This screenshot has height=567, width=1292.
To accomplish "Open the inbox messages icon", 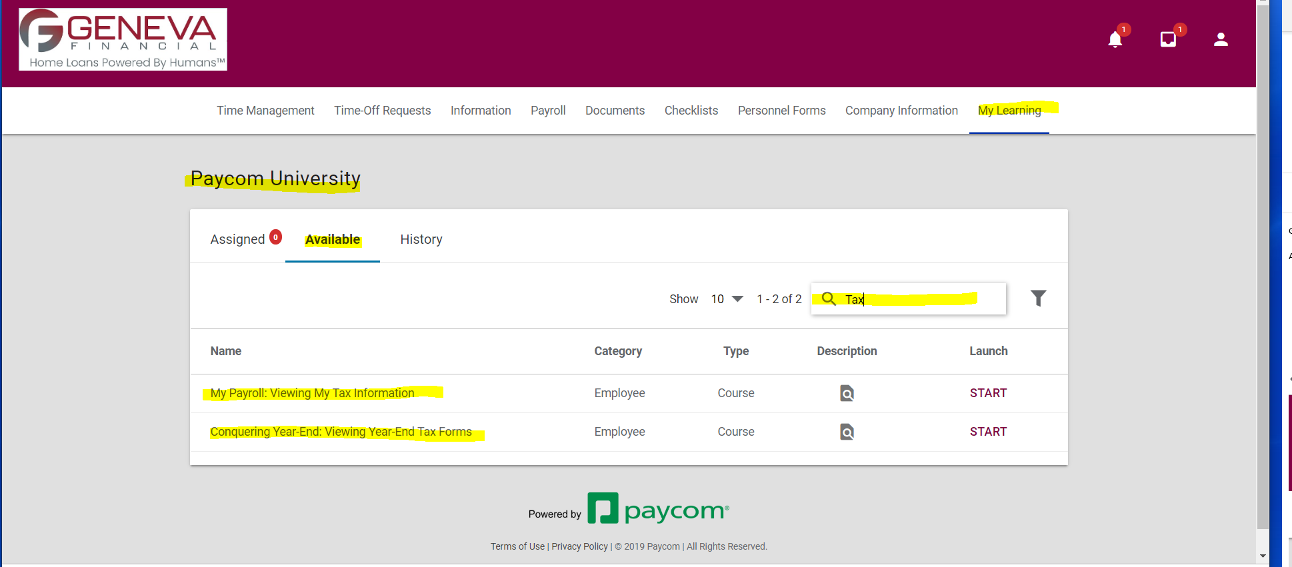I will point(1168,39).
